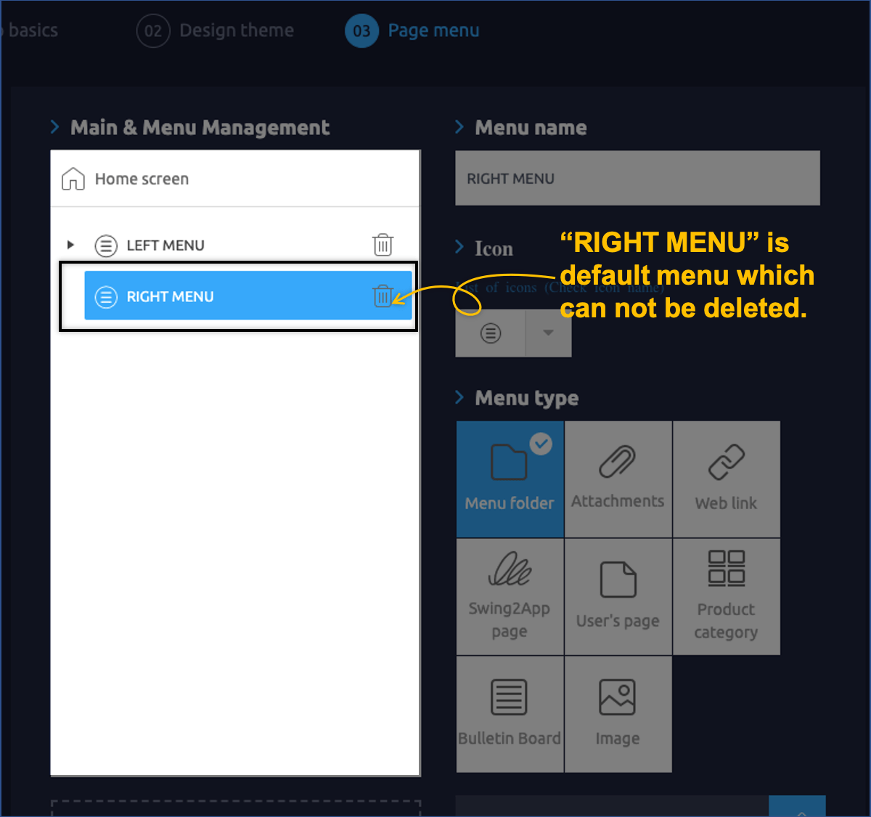Open the icon selection dropdown arrow
Screen dimensions: 871x817
pyautogui.click(x=548, y=333)
